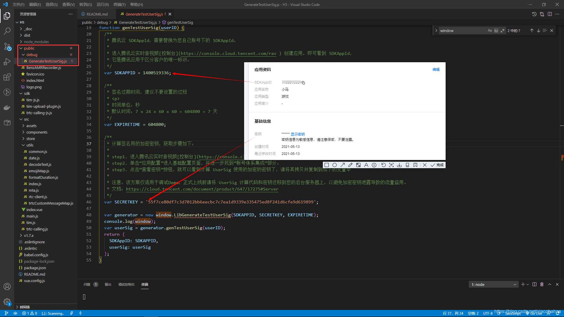Open the Manage gear icon
564x317 pixels.
tap(7, 302)
